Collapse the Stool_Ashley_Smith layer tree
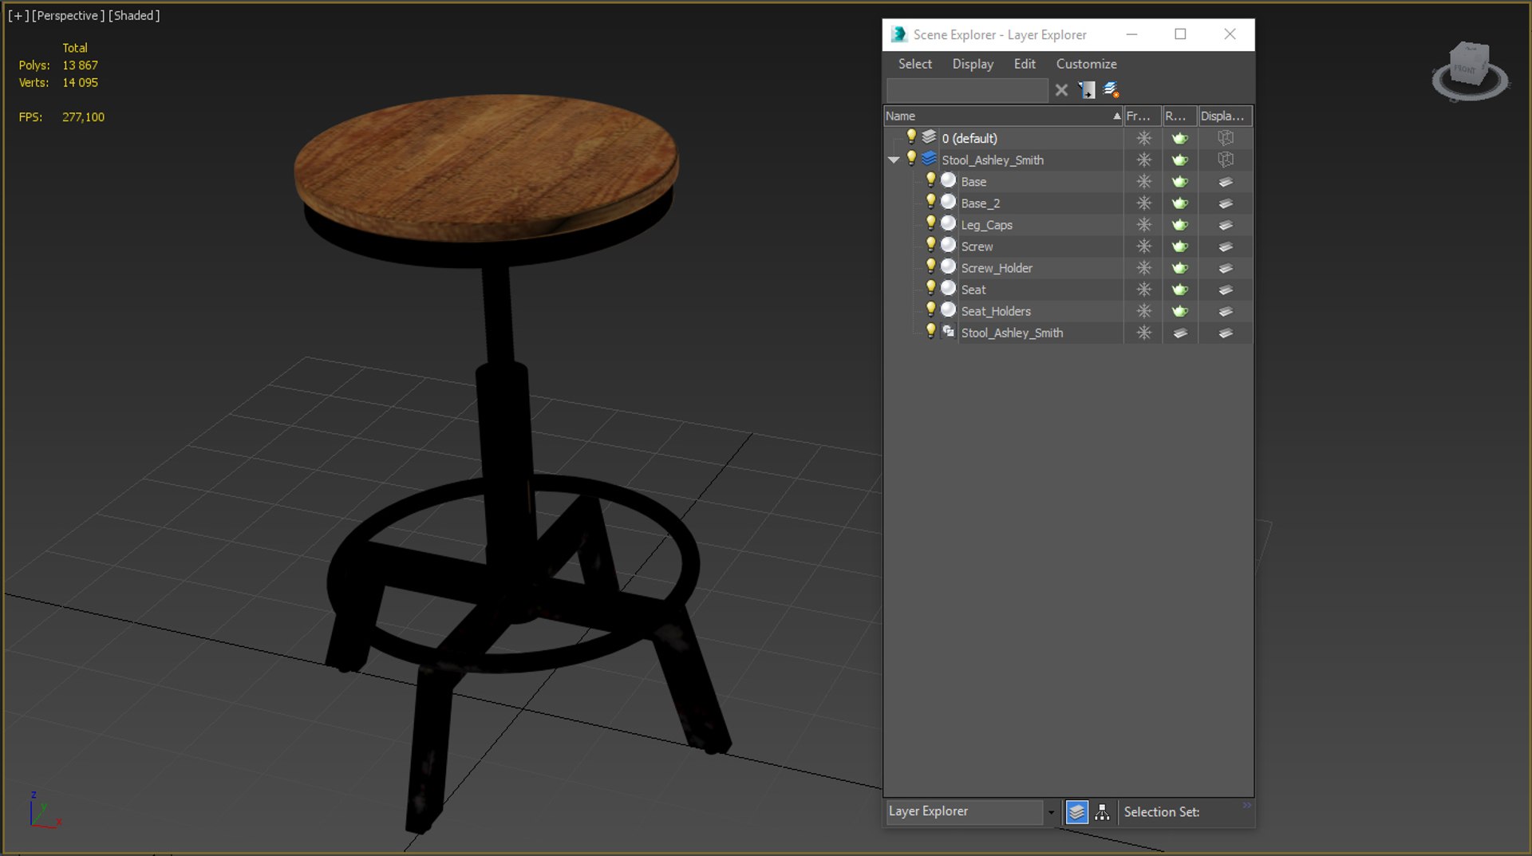This screenshot has height=856, width=1532. pyautogui.click(x=894, y=160)
